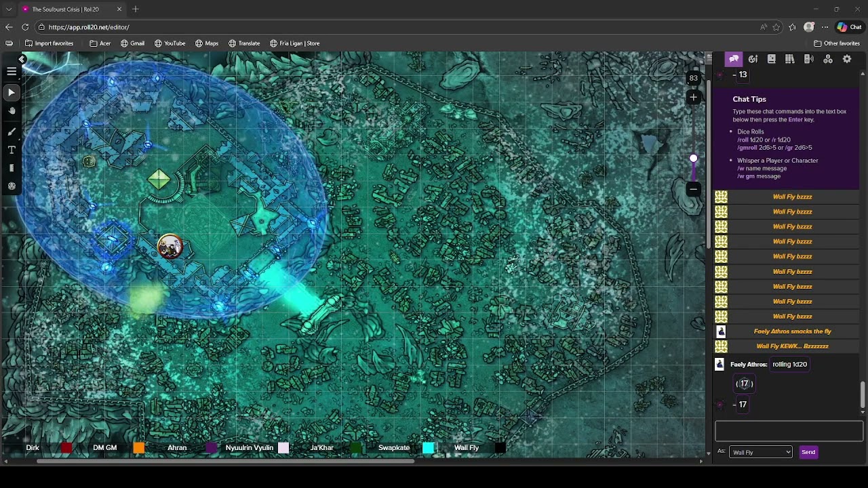Click Nyuulrin Vyulin's pale pink swatch
The image size is (868, 488).
pyautogui.click(x=283, y=447)
